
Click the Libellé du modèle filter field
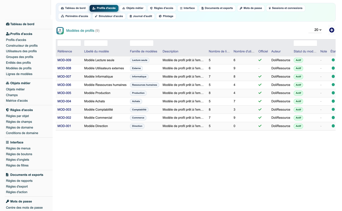(x=96, y=43)
